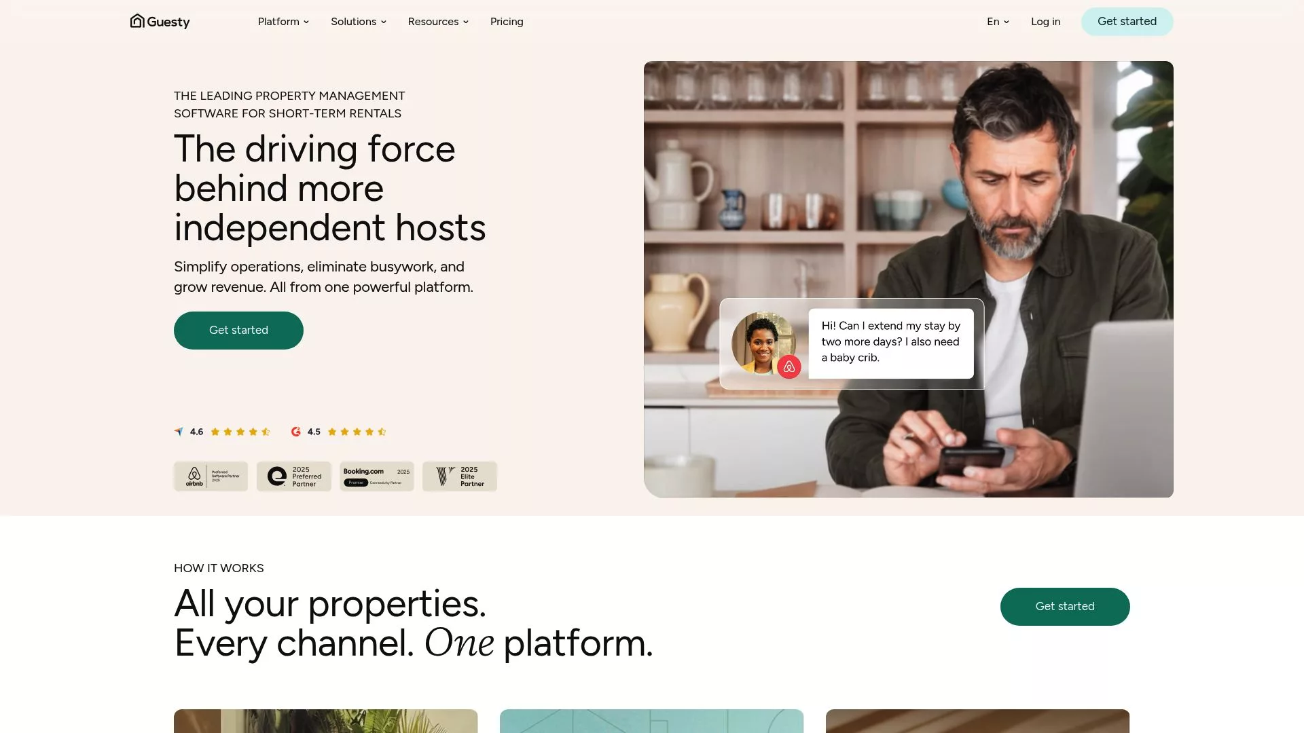Viewport: 1304px width, 733px height.
Task: Open the Pricing page
Action: (507, 22)
